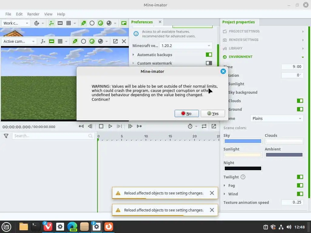Dismiss the lower reload notification
Image resolution: width=311 pixels, height=233 pixels.
click(x=212, y=210)
